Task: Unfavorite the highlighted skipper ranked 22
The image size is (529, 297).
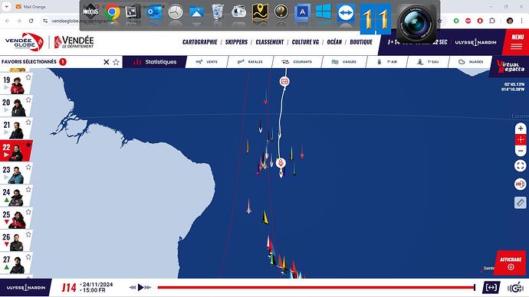Action: (28, 145)
